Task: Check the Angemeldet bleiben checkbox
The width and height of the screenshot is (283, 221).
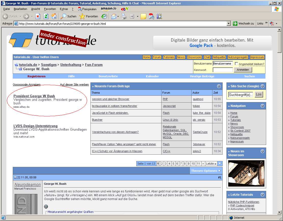Action: tap(236, 64)
